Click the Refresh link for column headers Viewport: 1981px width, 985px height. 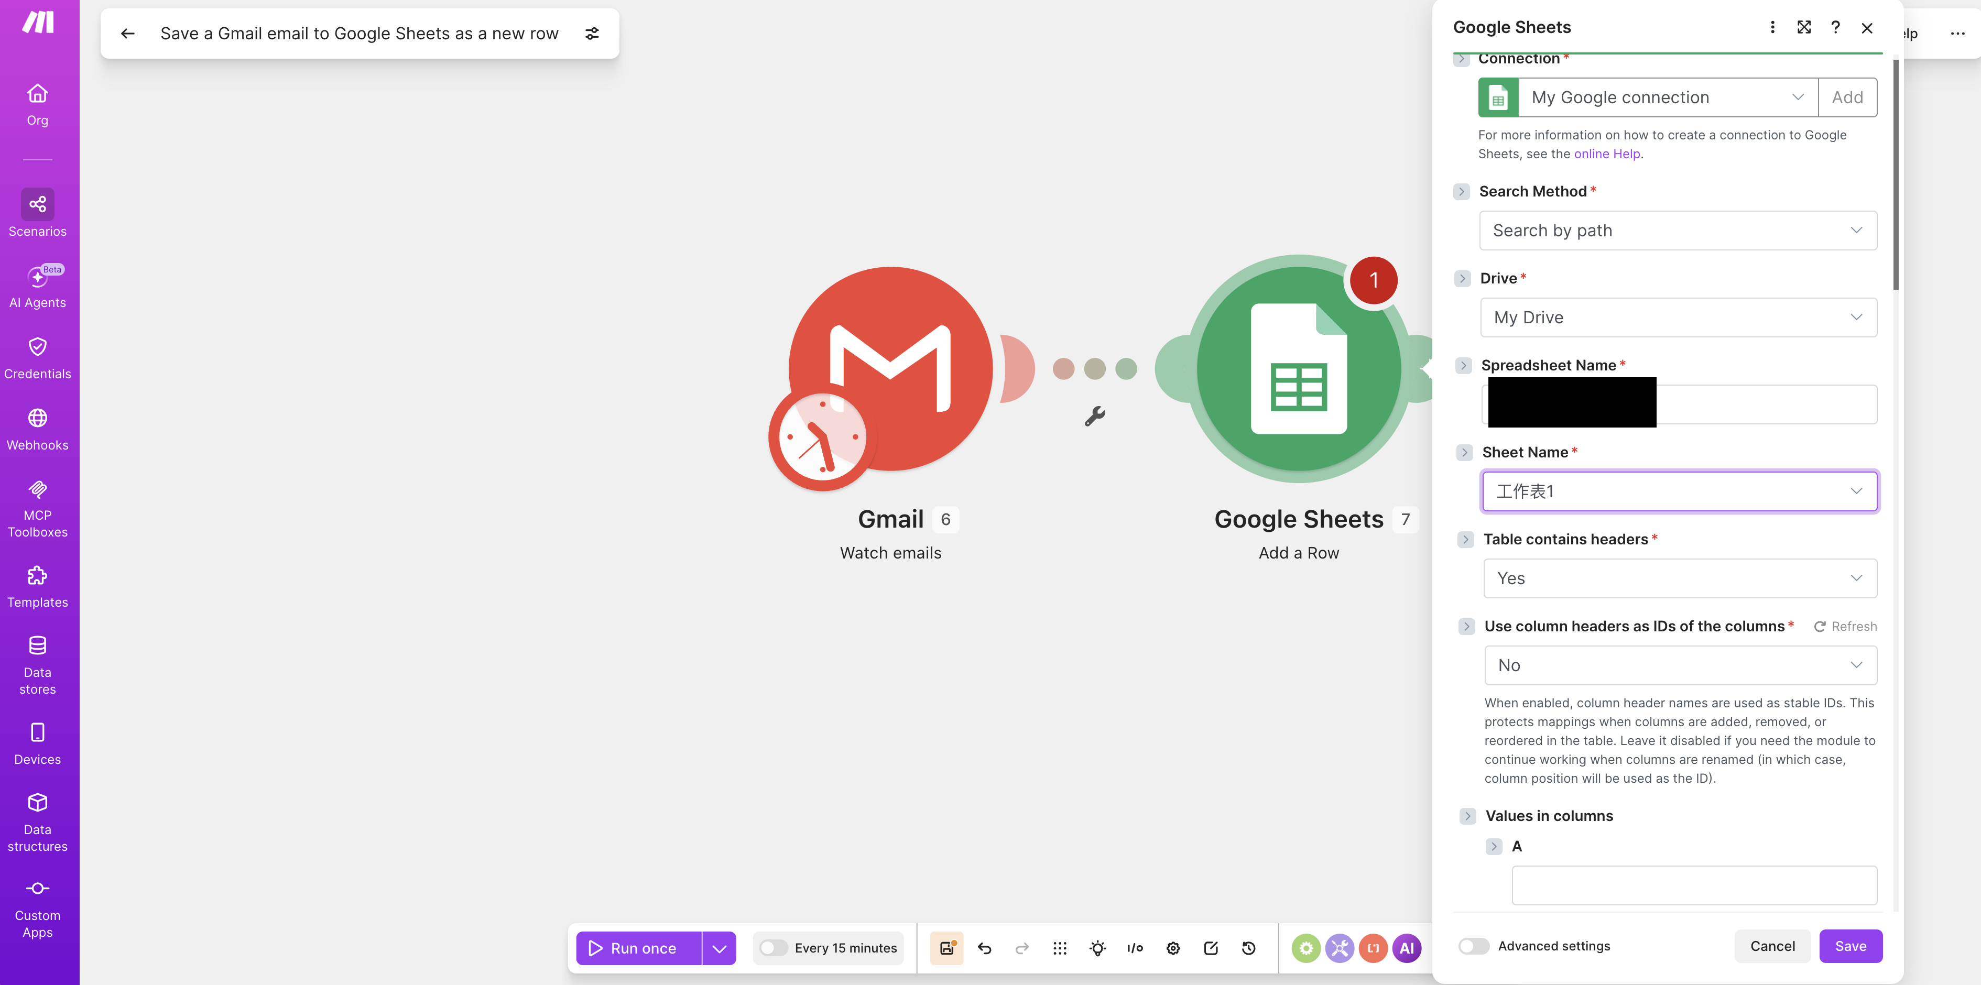[1846, 627]
